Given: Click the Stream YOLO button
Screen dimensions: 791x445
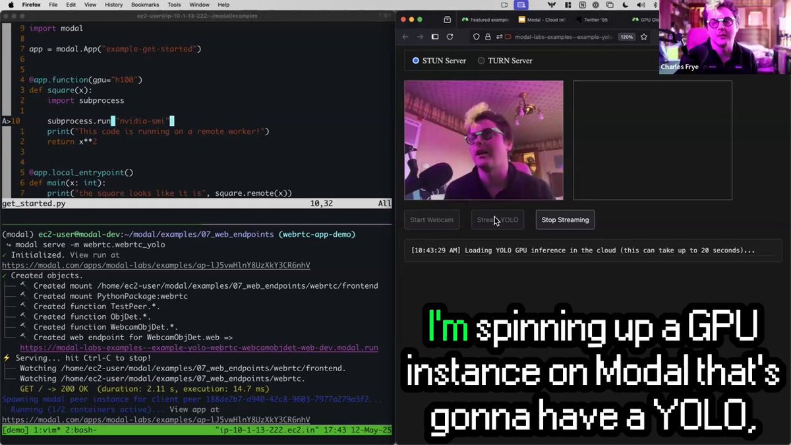Looking at the screenshot, I should pyautogui.click(x=498, y=220).
